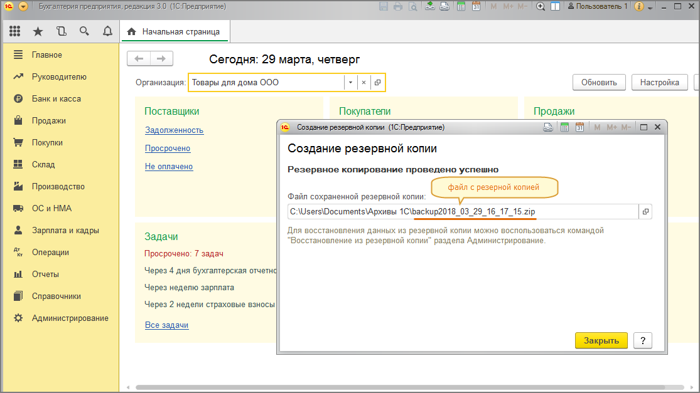Click Пользователь 1 user name
The width and height of the screenshot is (700, 393).
(597, 6)
